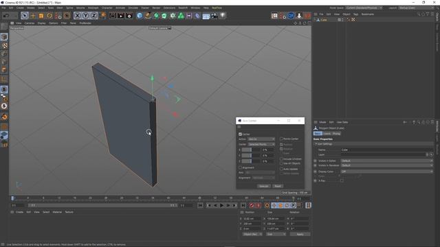Enable Auto Update checkbox

coord(281,169)
